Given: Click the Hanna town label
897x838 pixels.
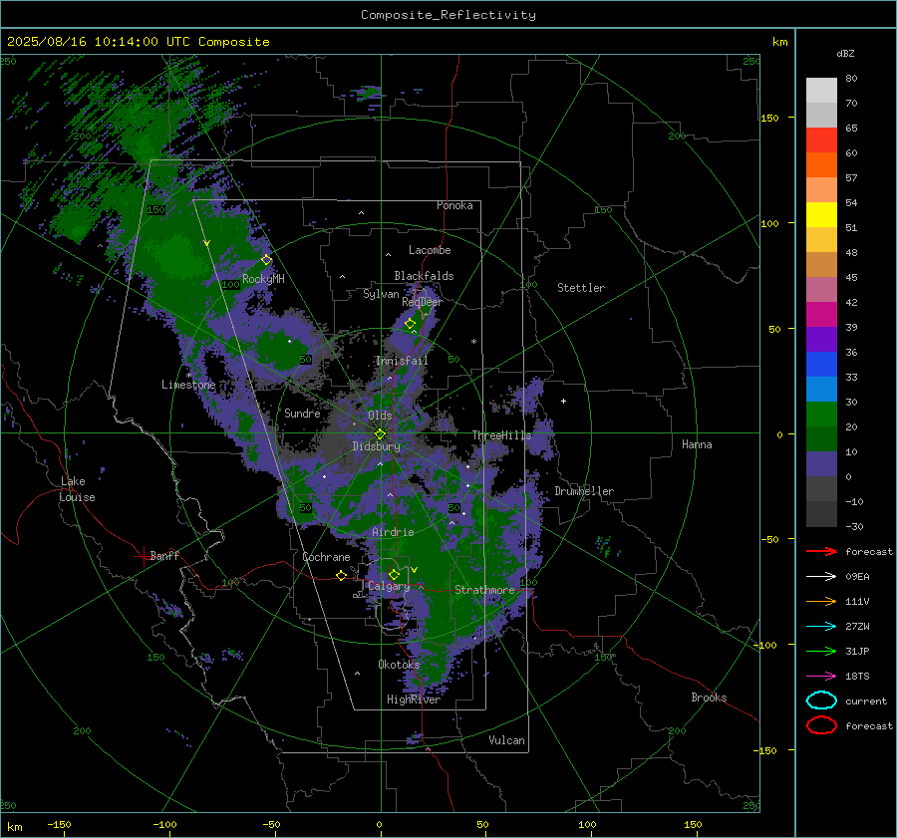Looking at the screenshot, I should (697, 444).
